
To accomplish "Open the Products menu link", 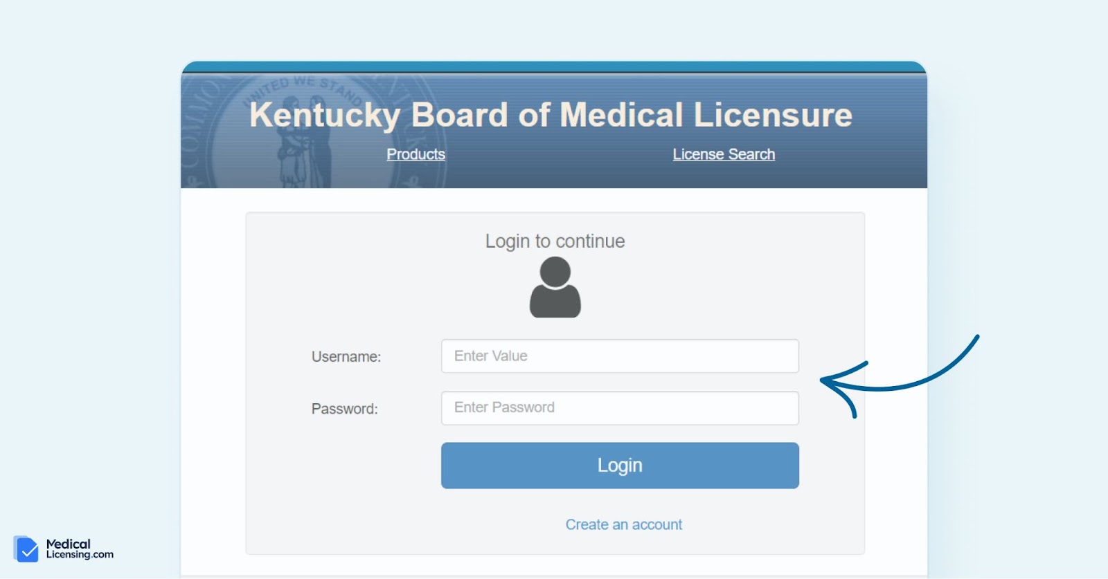I will click(x=415, y=154).
